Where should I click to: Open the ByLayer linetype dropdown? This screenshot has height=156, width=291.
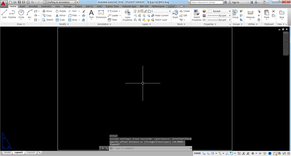coord(219,20)
